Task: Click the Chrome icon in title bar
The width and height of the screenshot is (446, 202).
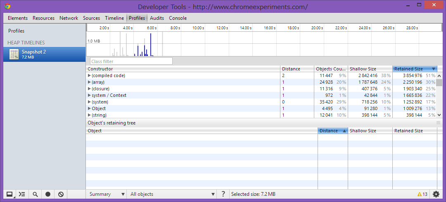Action: point(7,7)
